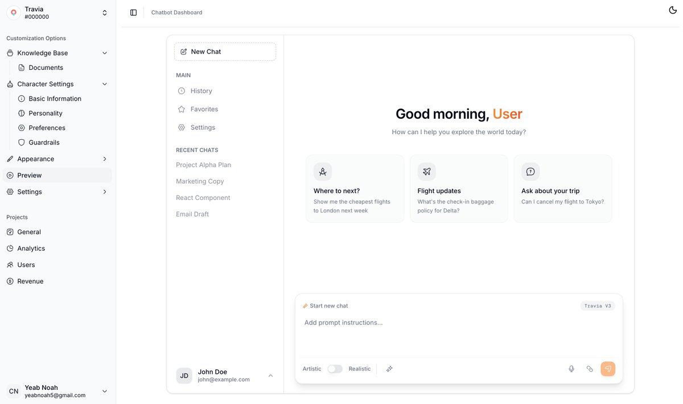The height and width of the screenshot is (404, 683).
Task: Click the chat bubble icon on trip card
Action: click(530, 172)
